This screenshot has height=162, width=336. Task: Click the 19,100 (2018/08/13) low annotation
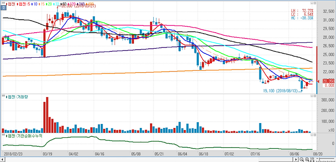[280, 91]
